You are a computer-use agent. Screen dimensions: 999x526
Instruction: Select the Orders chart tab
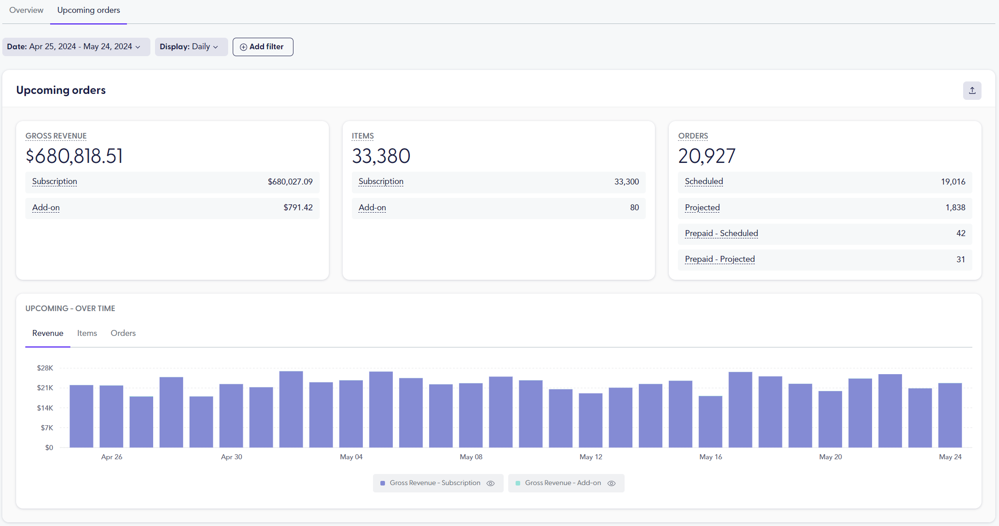click(123, 333)
